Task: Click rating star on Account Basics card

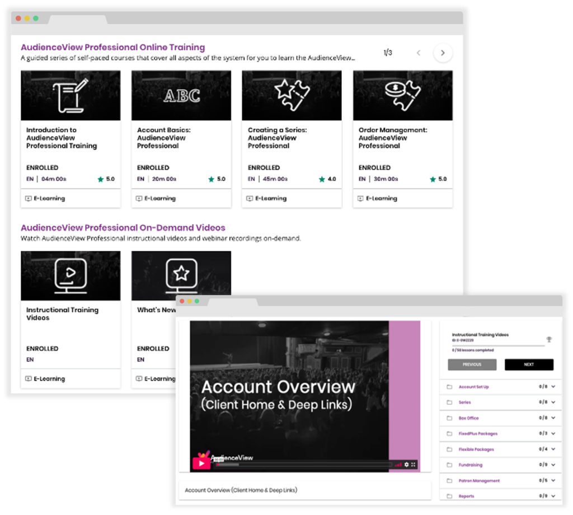Action: click(211, 179)
